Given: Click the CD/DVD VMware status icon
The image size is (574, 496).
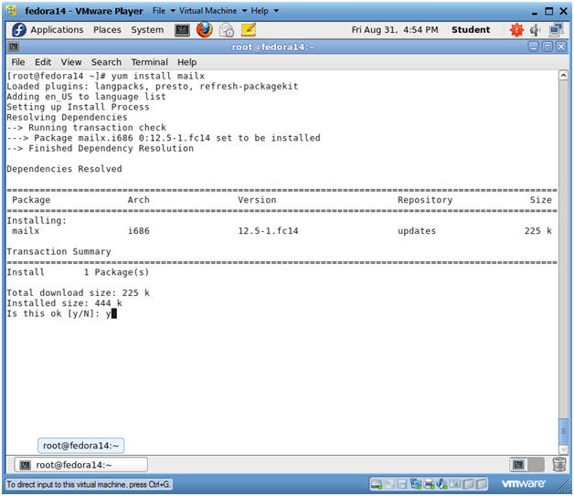Looking at the screenshot, I should click(x=389, y=484).
